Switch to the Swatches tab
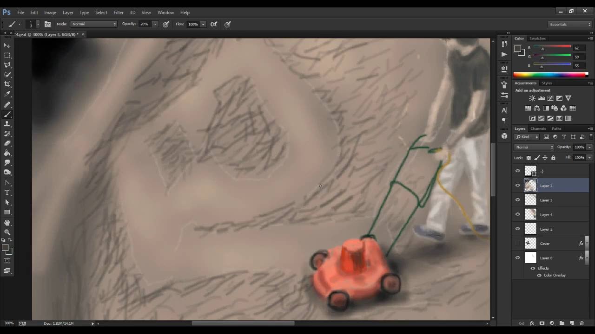This screenshot has height=334, width=595. [x=537, y=39]
